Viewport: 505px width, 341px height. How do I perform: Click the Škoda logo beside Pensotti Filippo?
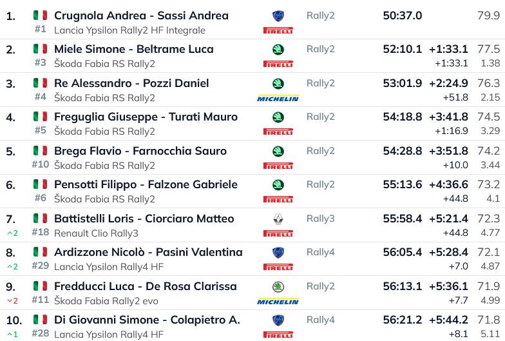click(x=278, y=185)
